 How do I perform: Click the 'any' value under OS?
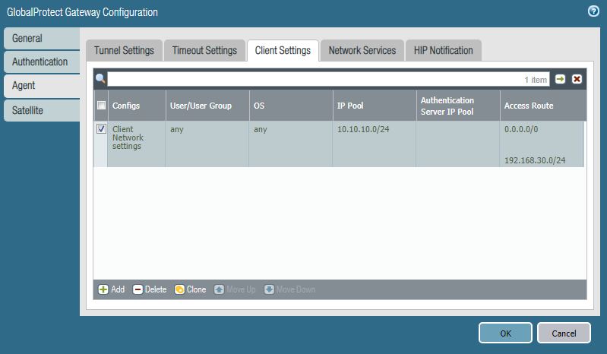260,130
